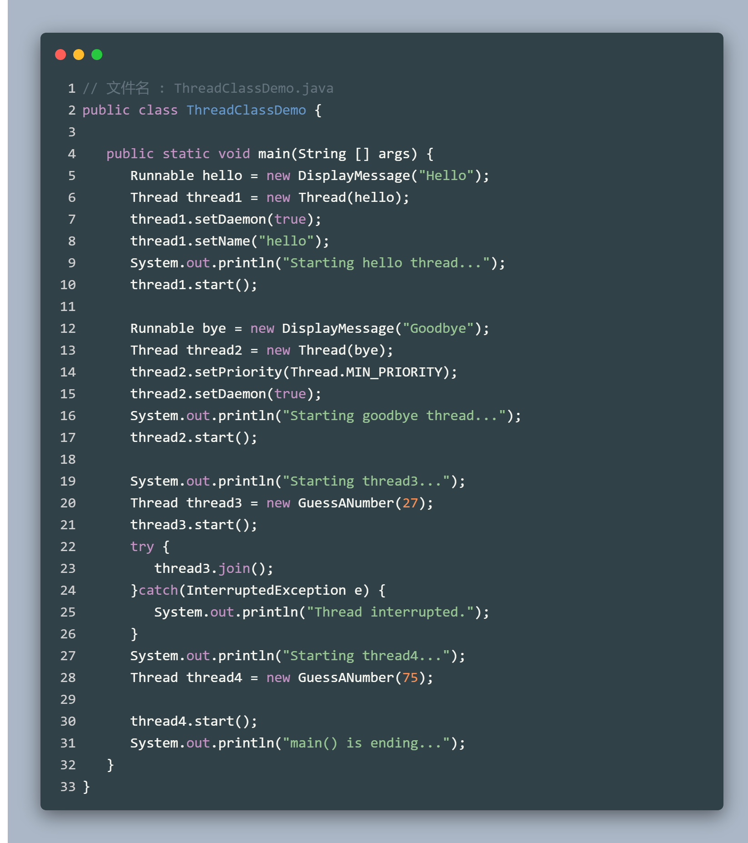The width and height of the screenshot is (748, 843).
Task: Click the red close dot
Action: click(x=60, y=55)
